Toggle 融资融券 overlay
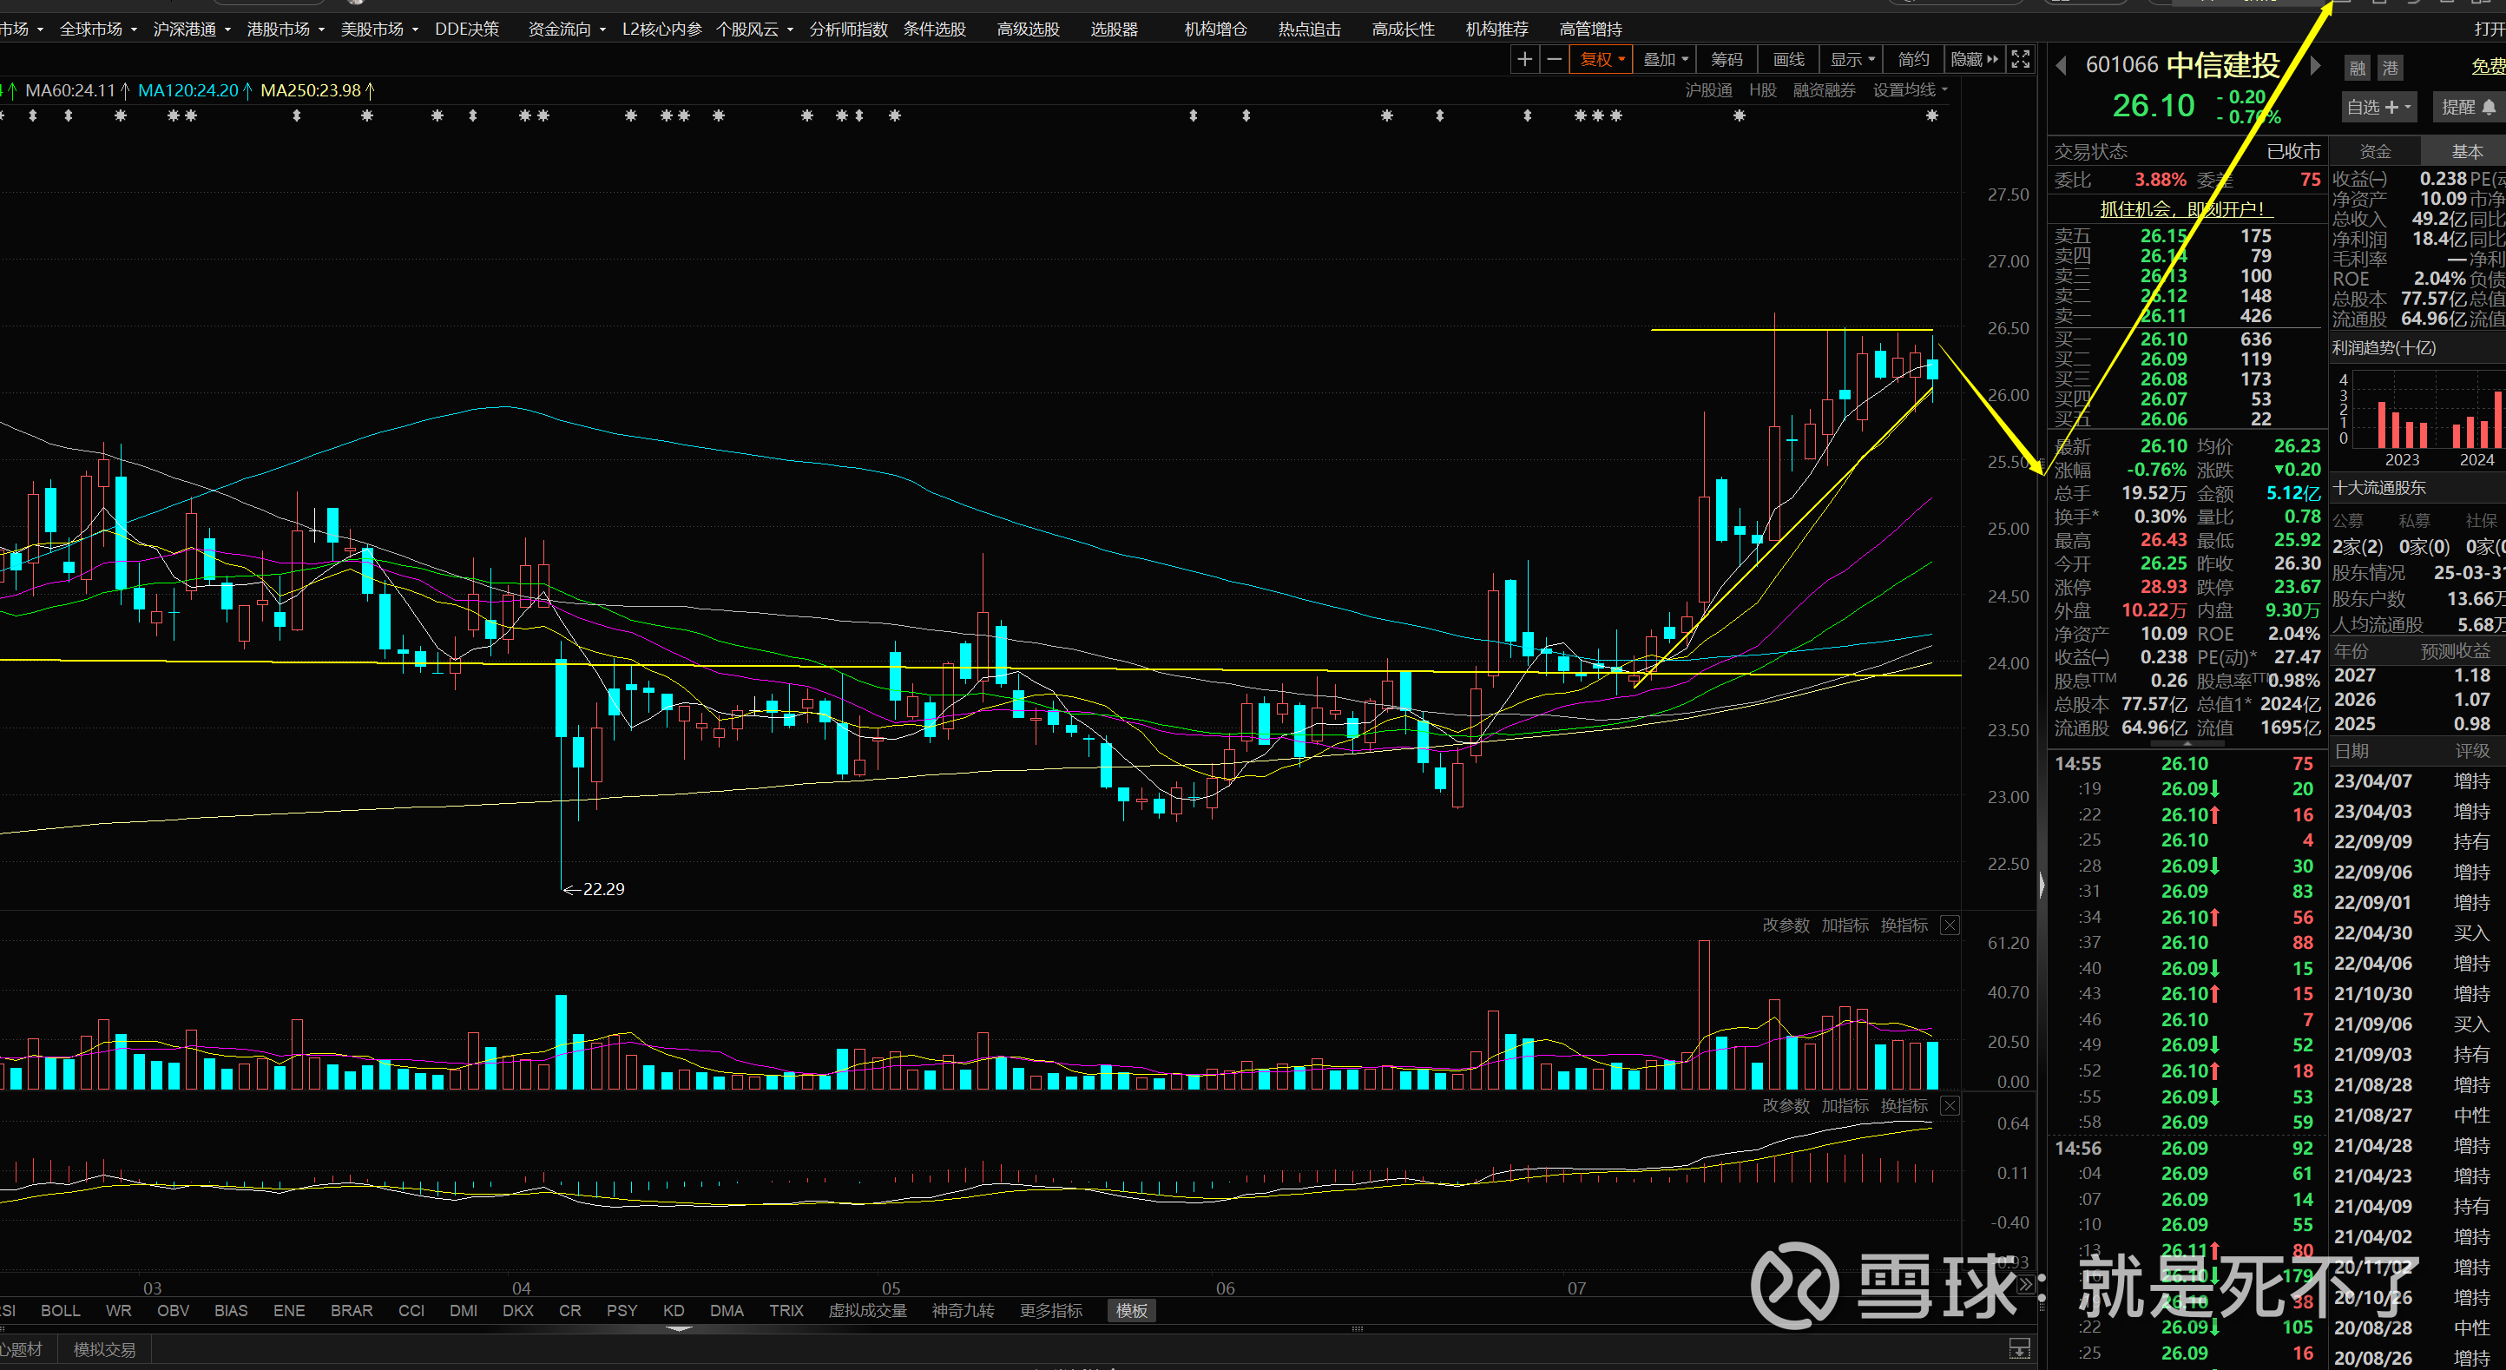This screenshot has width=2506, height=1370. pos(1824,90)
